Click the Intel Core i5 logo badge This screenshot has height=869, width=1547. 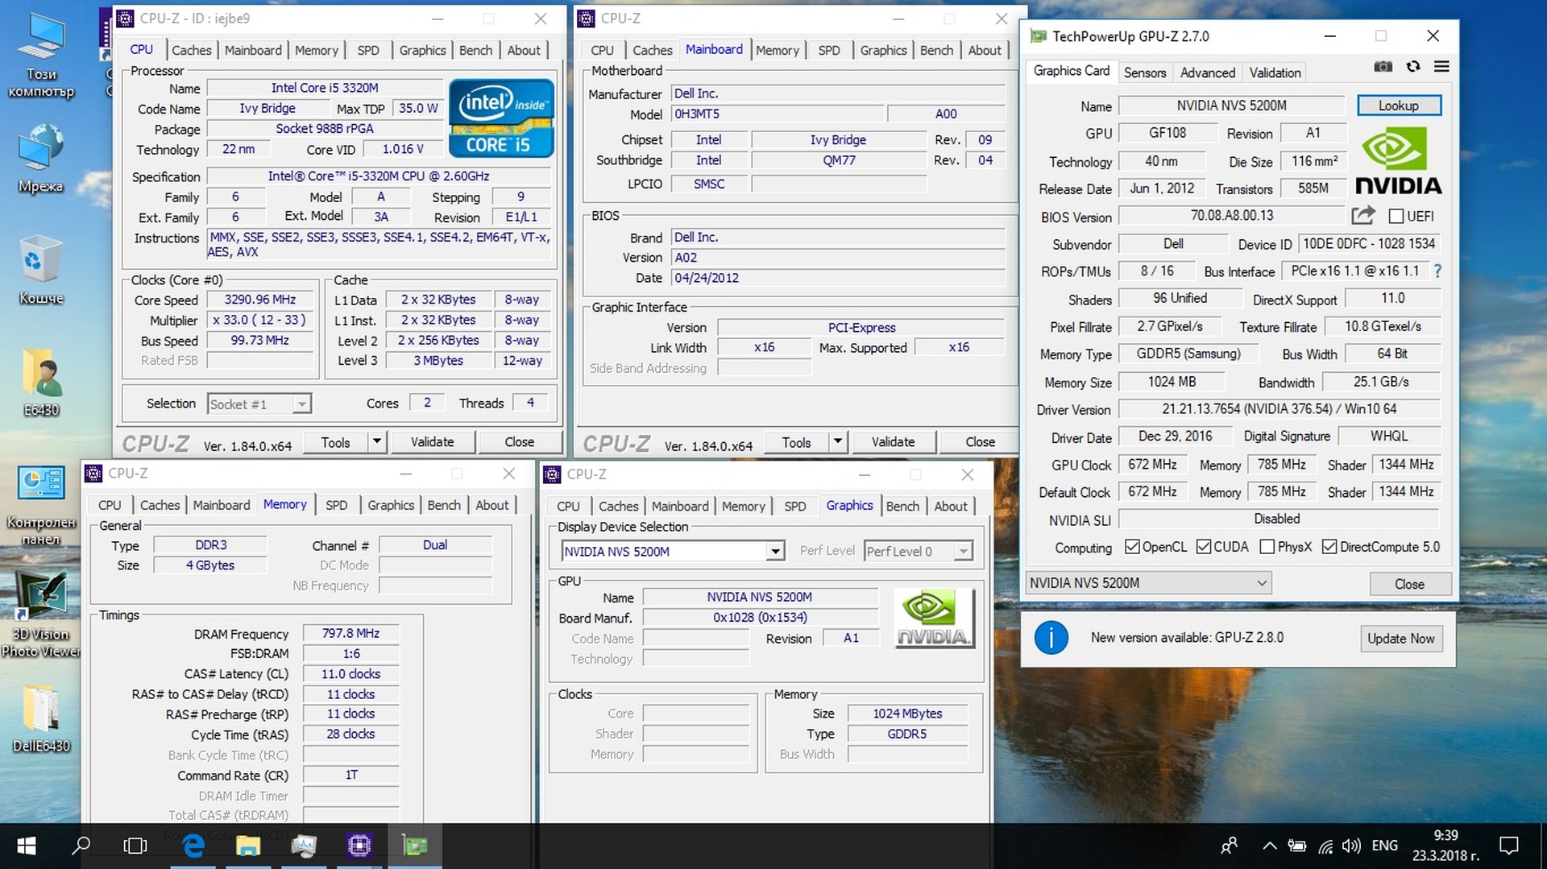click(501, 118)
